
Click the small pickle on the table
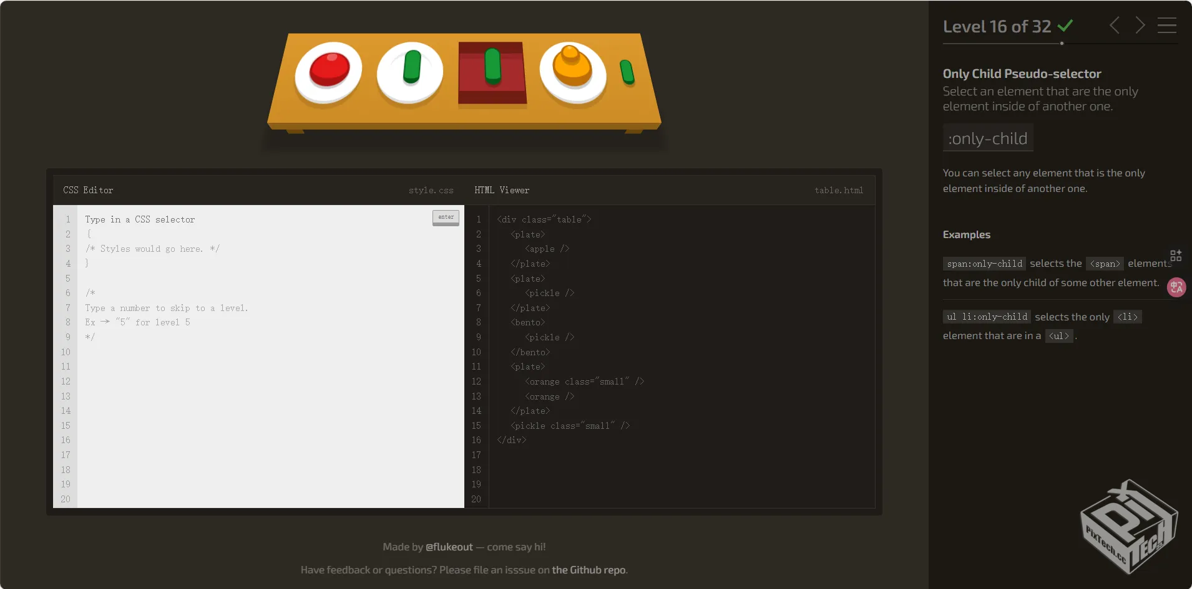point(627,72)
